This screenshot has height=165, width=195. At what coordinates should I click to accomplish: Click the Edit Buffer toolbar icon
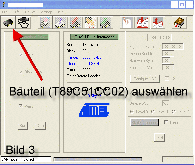point(127,23)
